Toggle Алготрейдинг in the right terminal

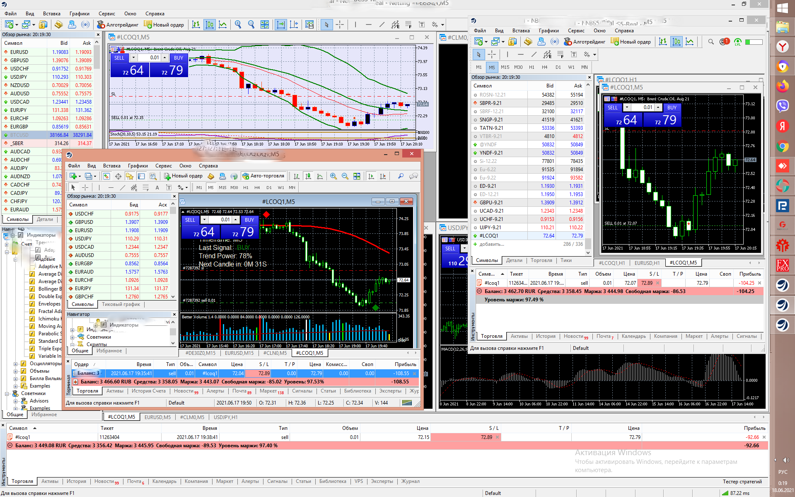tap(584, 41)
